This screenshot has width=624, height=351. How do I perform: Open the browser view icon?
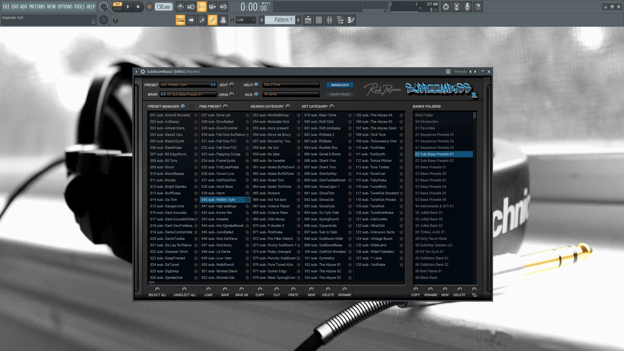(340, 20)
